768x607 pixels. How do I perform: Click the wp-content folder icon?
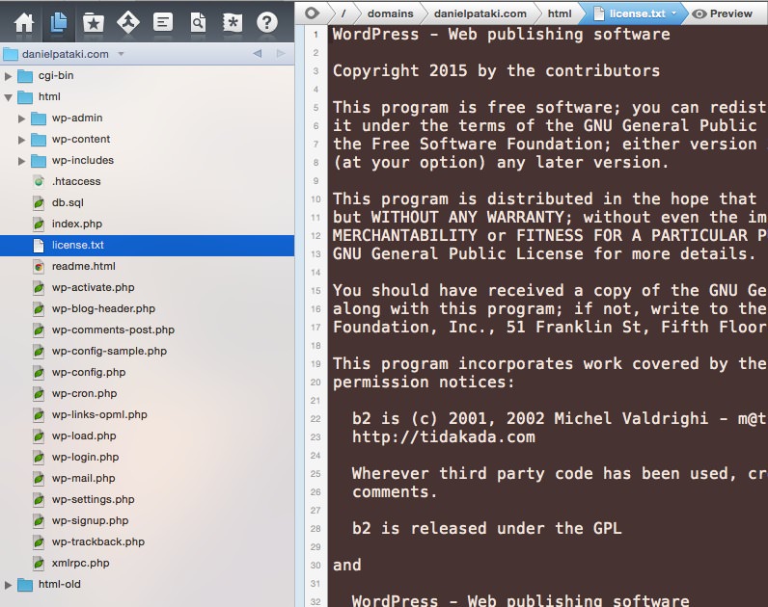(39, 140)
